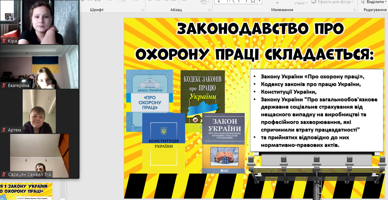Expand the shapes gallery more arrow
Screen dimensions: 388x200
pos(260,1)
